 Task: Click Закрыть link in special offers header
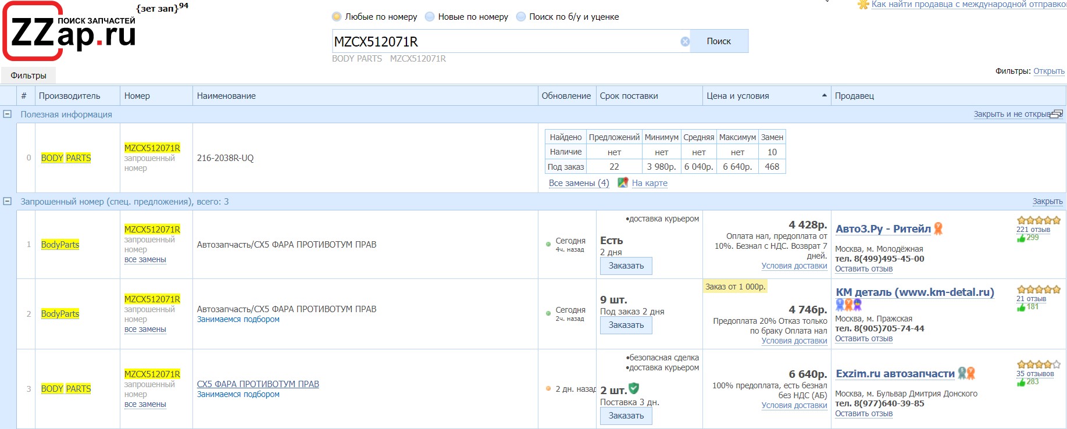tap(1048, 201)
